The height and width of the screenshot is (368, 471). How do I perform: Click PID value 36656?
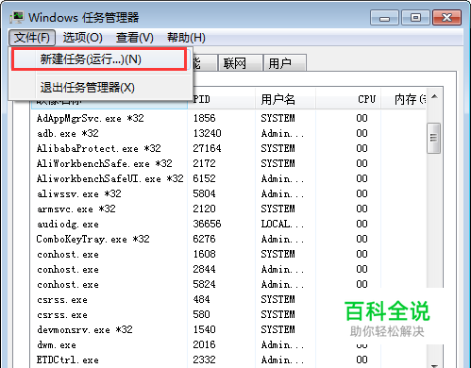click(x=207, y=224)
